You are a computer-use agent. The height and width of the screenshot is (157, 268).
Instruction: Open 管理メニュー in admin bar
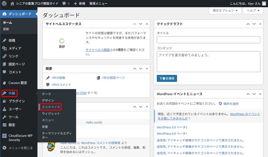pos(98,4)
